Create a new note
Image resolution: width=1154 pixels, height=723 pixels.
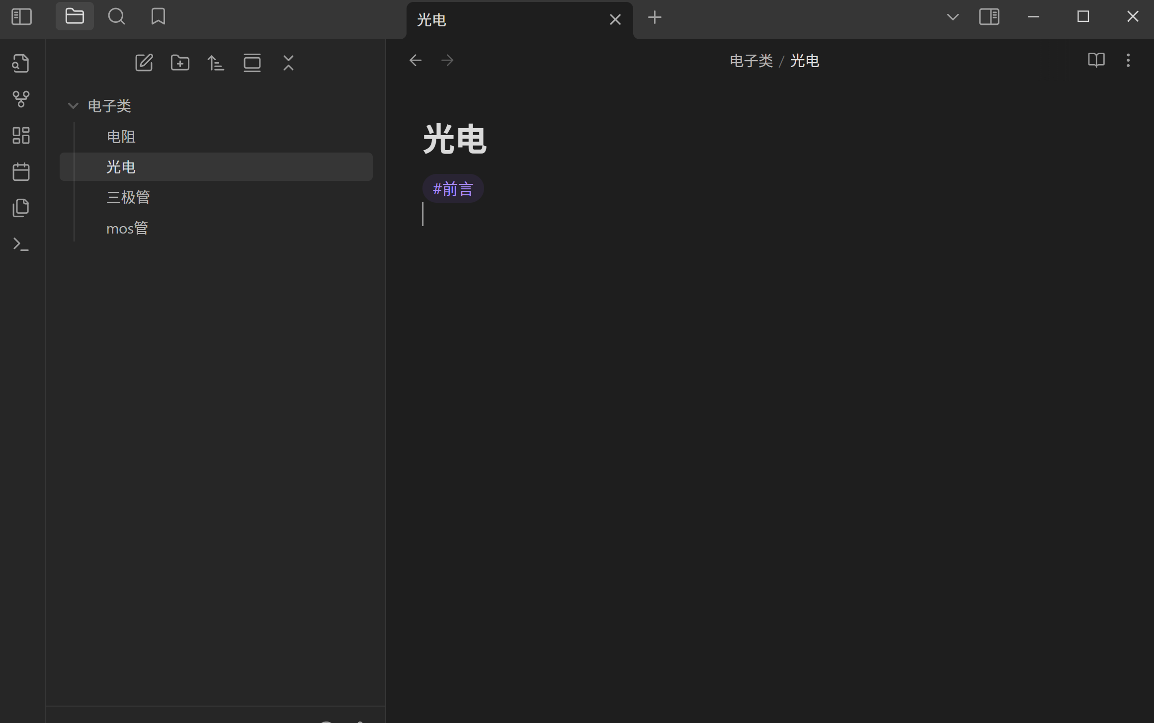coord(144,63)
